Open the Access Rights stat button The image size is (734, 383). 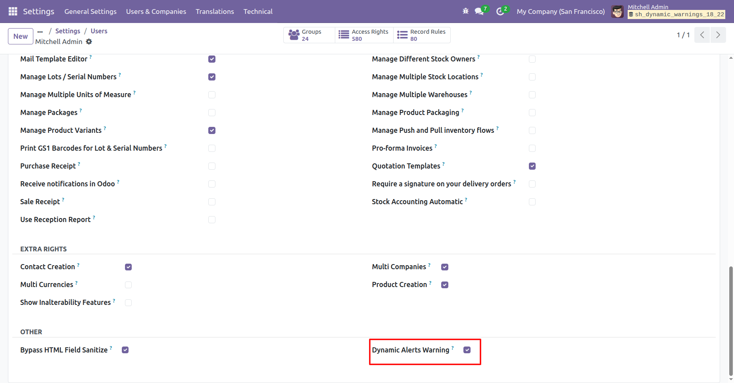(364, 35)
